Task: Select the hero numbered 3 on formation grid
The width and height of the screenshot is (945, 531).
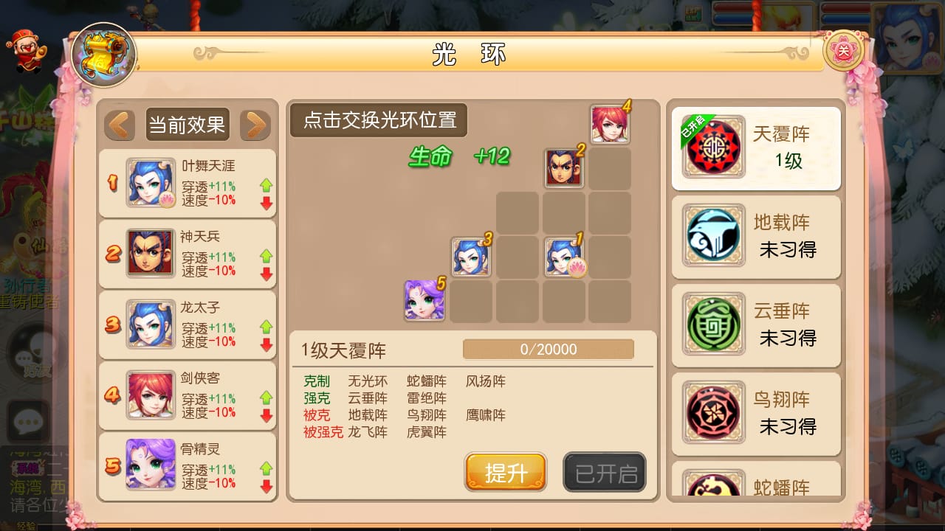Action: click(471, 257)
